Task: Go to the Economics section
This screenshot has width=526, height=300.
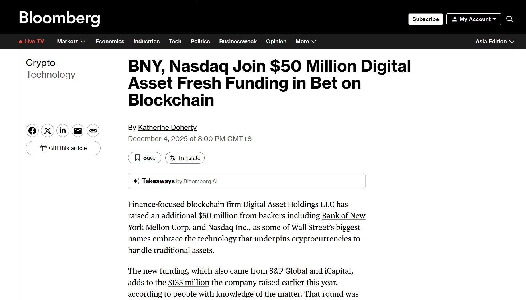Action: (110, 42)
